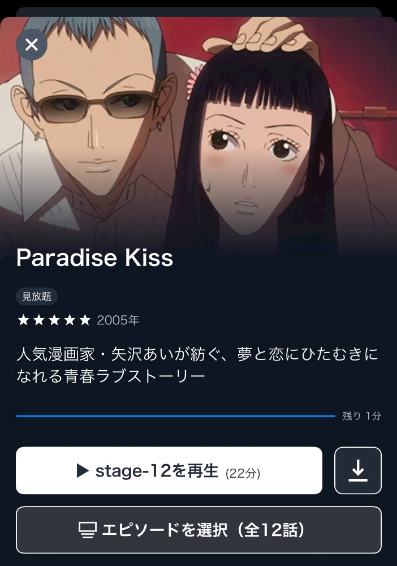Select the fifth rating star

click(85, 320)
